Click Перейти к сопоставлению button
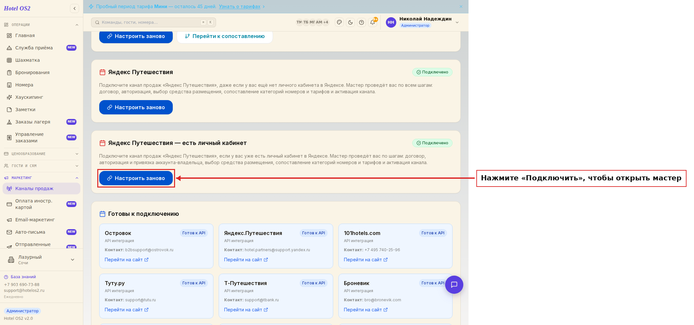694x325 pixels. (225, 36)
